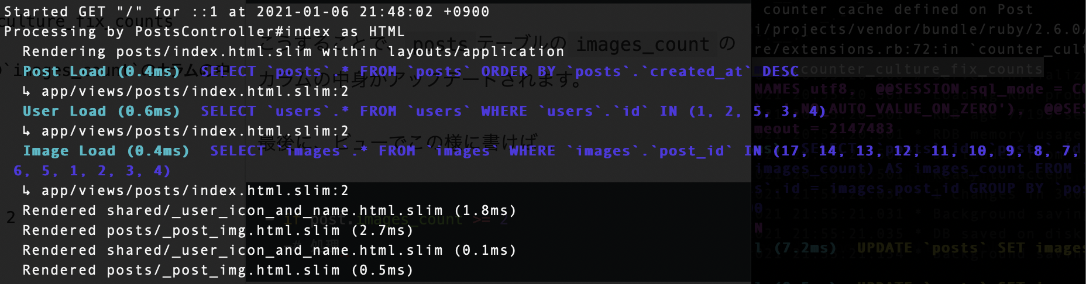Viewport: 1086px width, 284px height.
Task: Click 'Rendered shared/_user_icon_and_name.html.slim (1.8ms)' line
Action: click(x=269, y=210)
